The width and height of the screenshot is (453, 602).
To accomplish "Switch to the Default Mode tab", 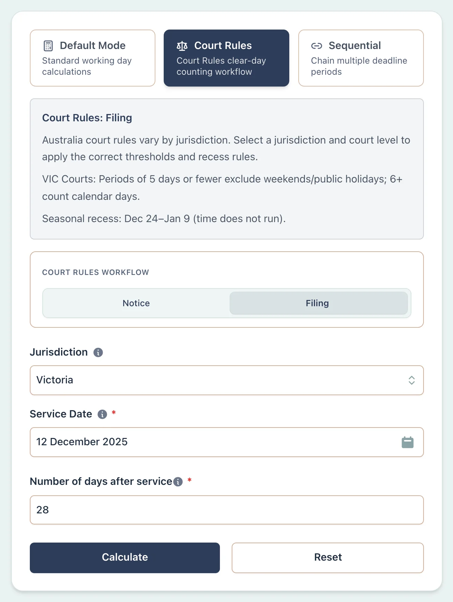I will coord(93,58).
